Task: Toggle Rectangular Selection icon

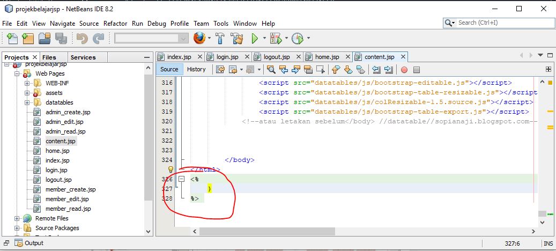Action: tap(321, 70)
